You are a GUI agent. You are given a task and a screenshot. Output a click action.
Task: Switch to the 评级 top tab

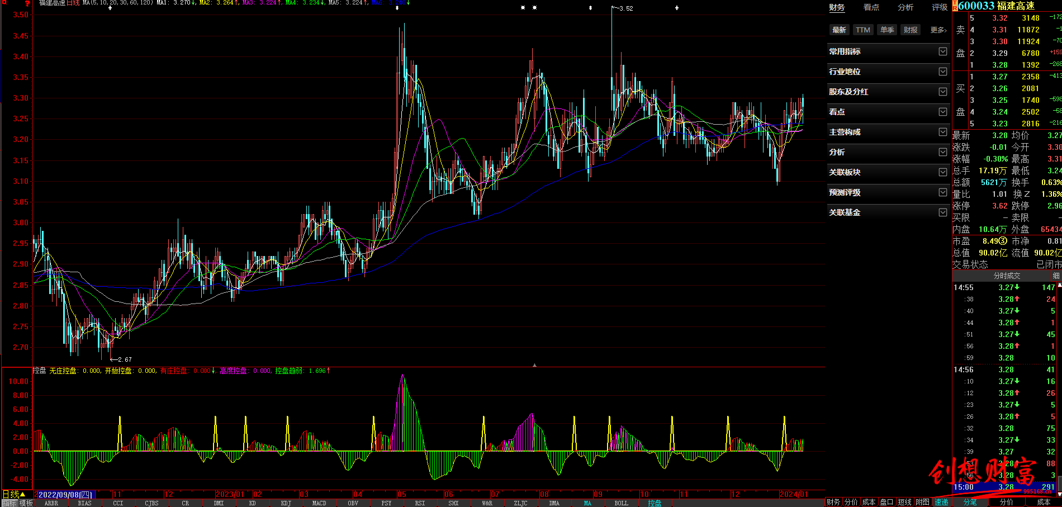point(940,7)
